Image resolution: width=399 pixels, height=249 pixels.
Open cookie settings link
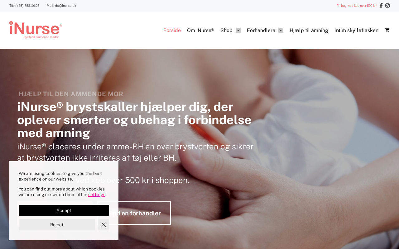coord(97,195)
